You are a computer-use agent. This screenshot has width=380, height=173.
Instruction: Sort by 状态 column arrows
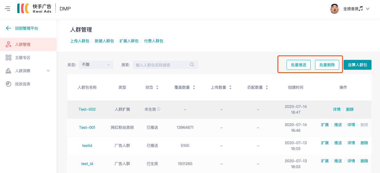pos(157,87)
